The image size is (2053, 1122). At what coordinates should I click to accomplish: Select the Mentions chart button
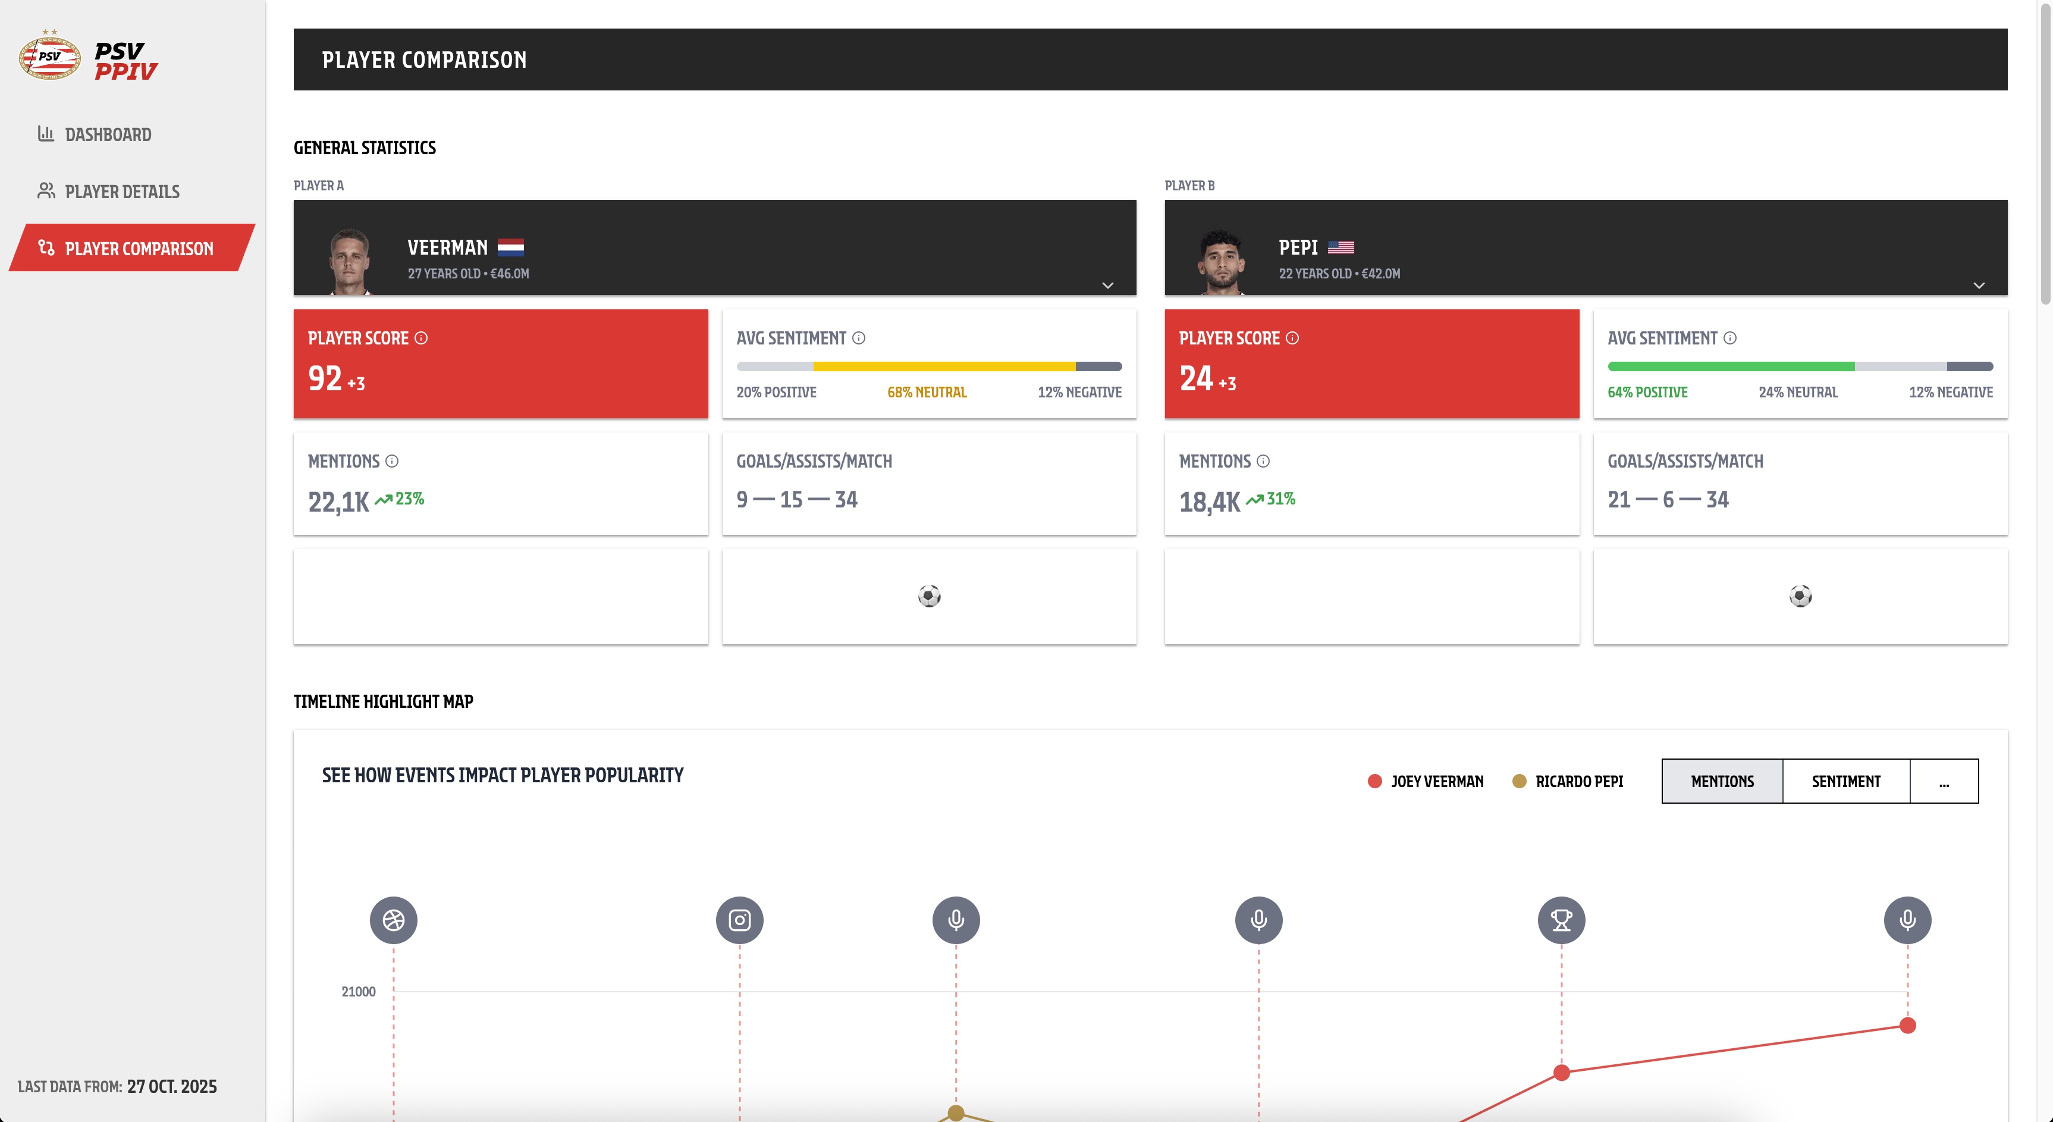(x=1722, y=782)
